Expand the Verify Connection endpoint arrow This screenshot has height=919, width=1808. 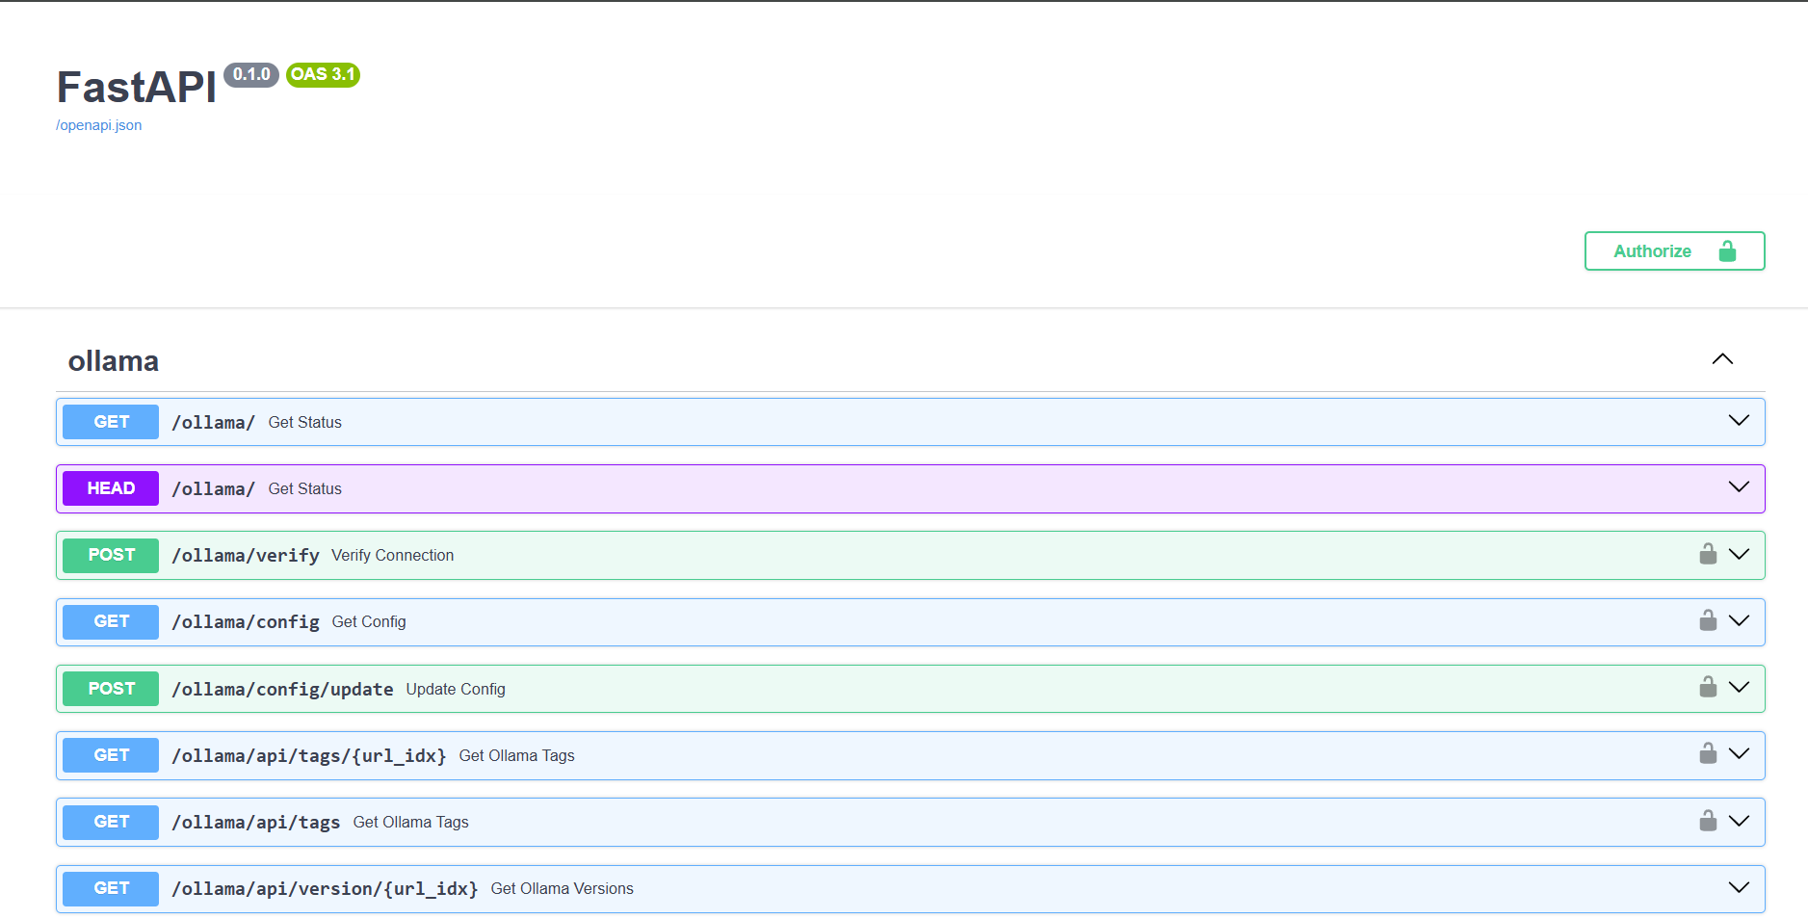pyautogui.click(x=1738, y=554)
